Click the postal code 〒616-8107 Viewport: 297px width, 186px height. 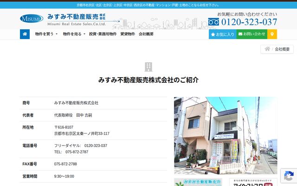(x=64, y=127)
